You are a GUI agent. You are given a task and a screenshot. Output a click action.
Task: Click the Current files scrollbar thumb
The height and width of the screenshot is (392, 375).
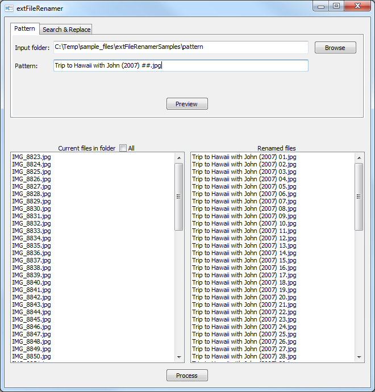[x=179, y=197]
